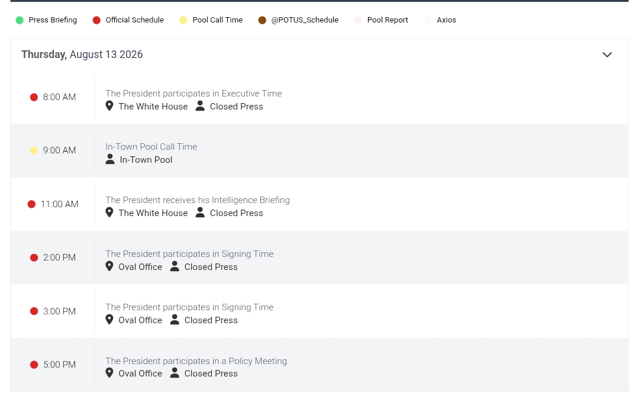
Task: Click the 11:00 AM time label
Action: pyautogui.click(x=60, y=204)
